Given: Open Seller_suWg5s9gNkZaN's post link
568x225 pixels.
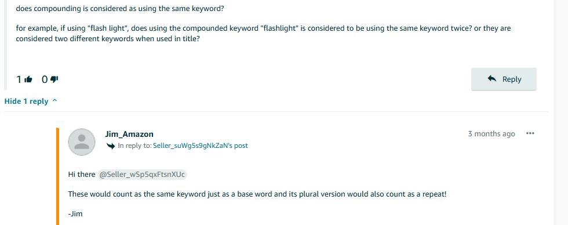Looking at the screenshot, I should pos(201,146).
